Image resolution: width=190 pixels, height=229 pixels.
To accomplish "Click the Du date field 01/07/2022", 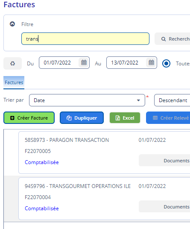I will (59, 63).
